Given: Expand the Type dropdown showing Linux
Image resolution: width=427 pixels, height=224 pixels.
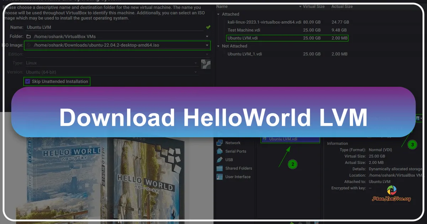Looking at the screenshot, I should pyautogui.click(x=196, y=63).
